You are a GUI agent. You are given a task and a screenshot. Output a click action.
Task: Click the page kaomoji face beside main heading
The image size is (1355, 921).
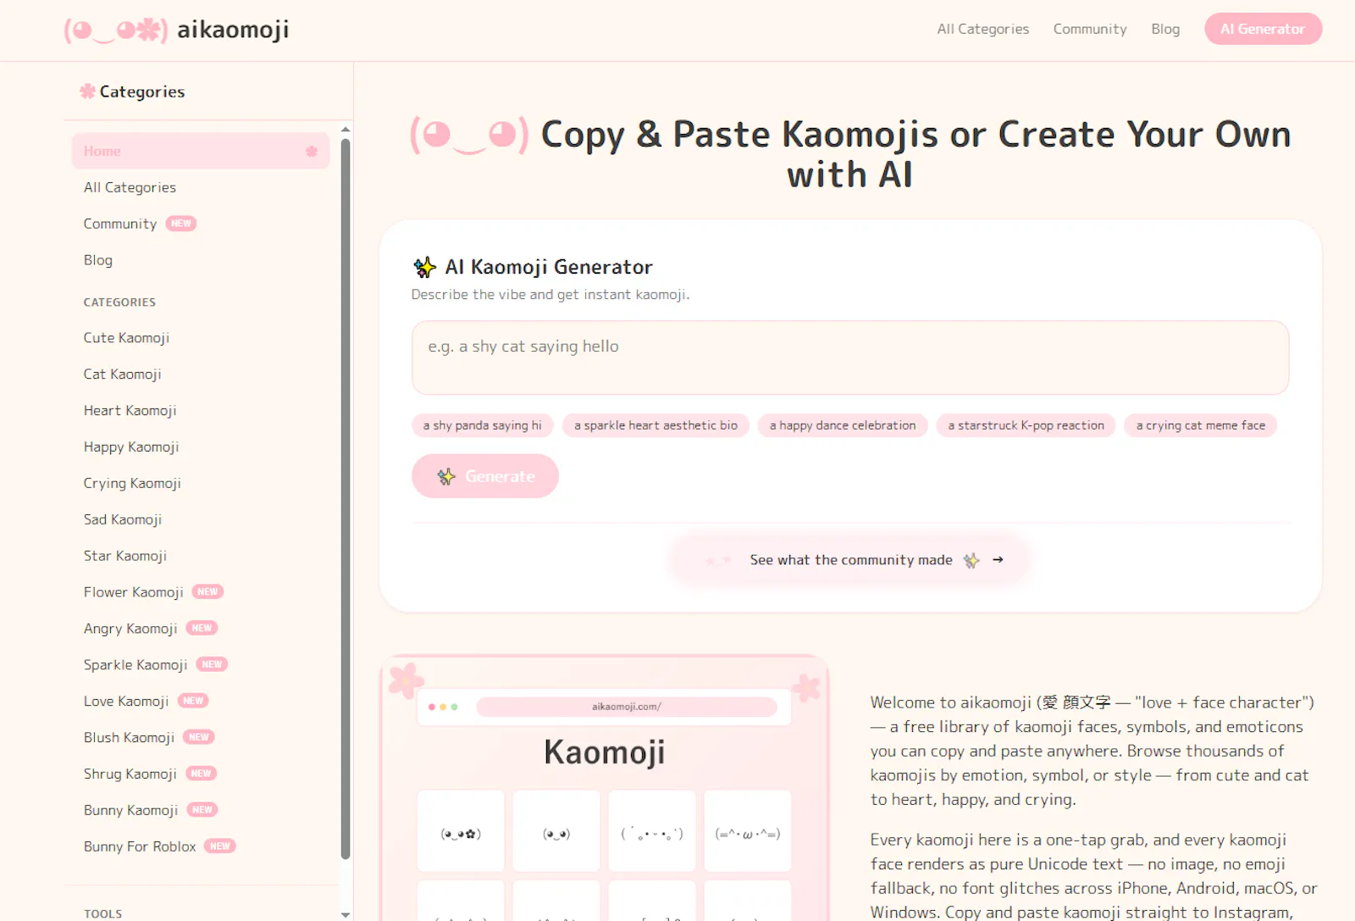(469, 136)
